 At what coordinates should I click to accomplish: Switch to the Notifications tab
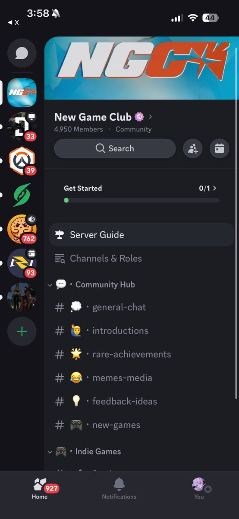click(119, 489)
